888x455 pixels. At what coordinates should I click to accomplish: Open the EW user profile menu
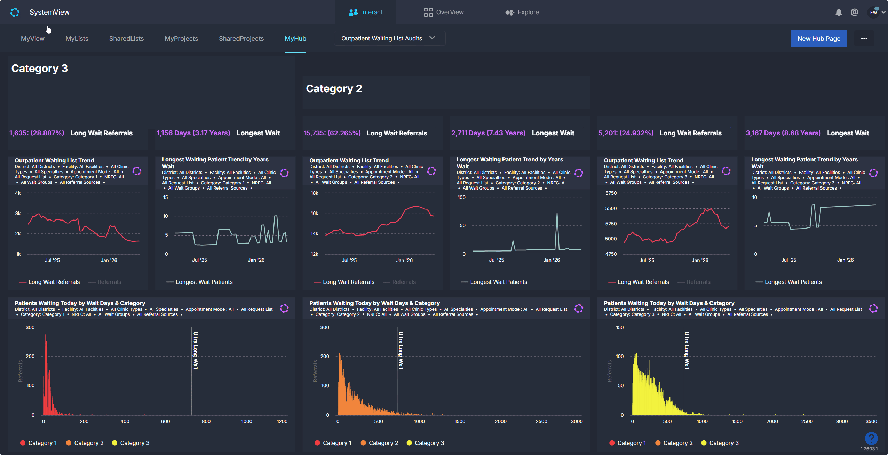(873, 12)
